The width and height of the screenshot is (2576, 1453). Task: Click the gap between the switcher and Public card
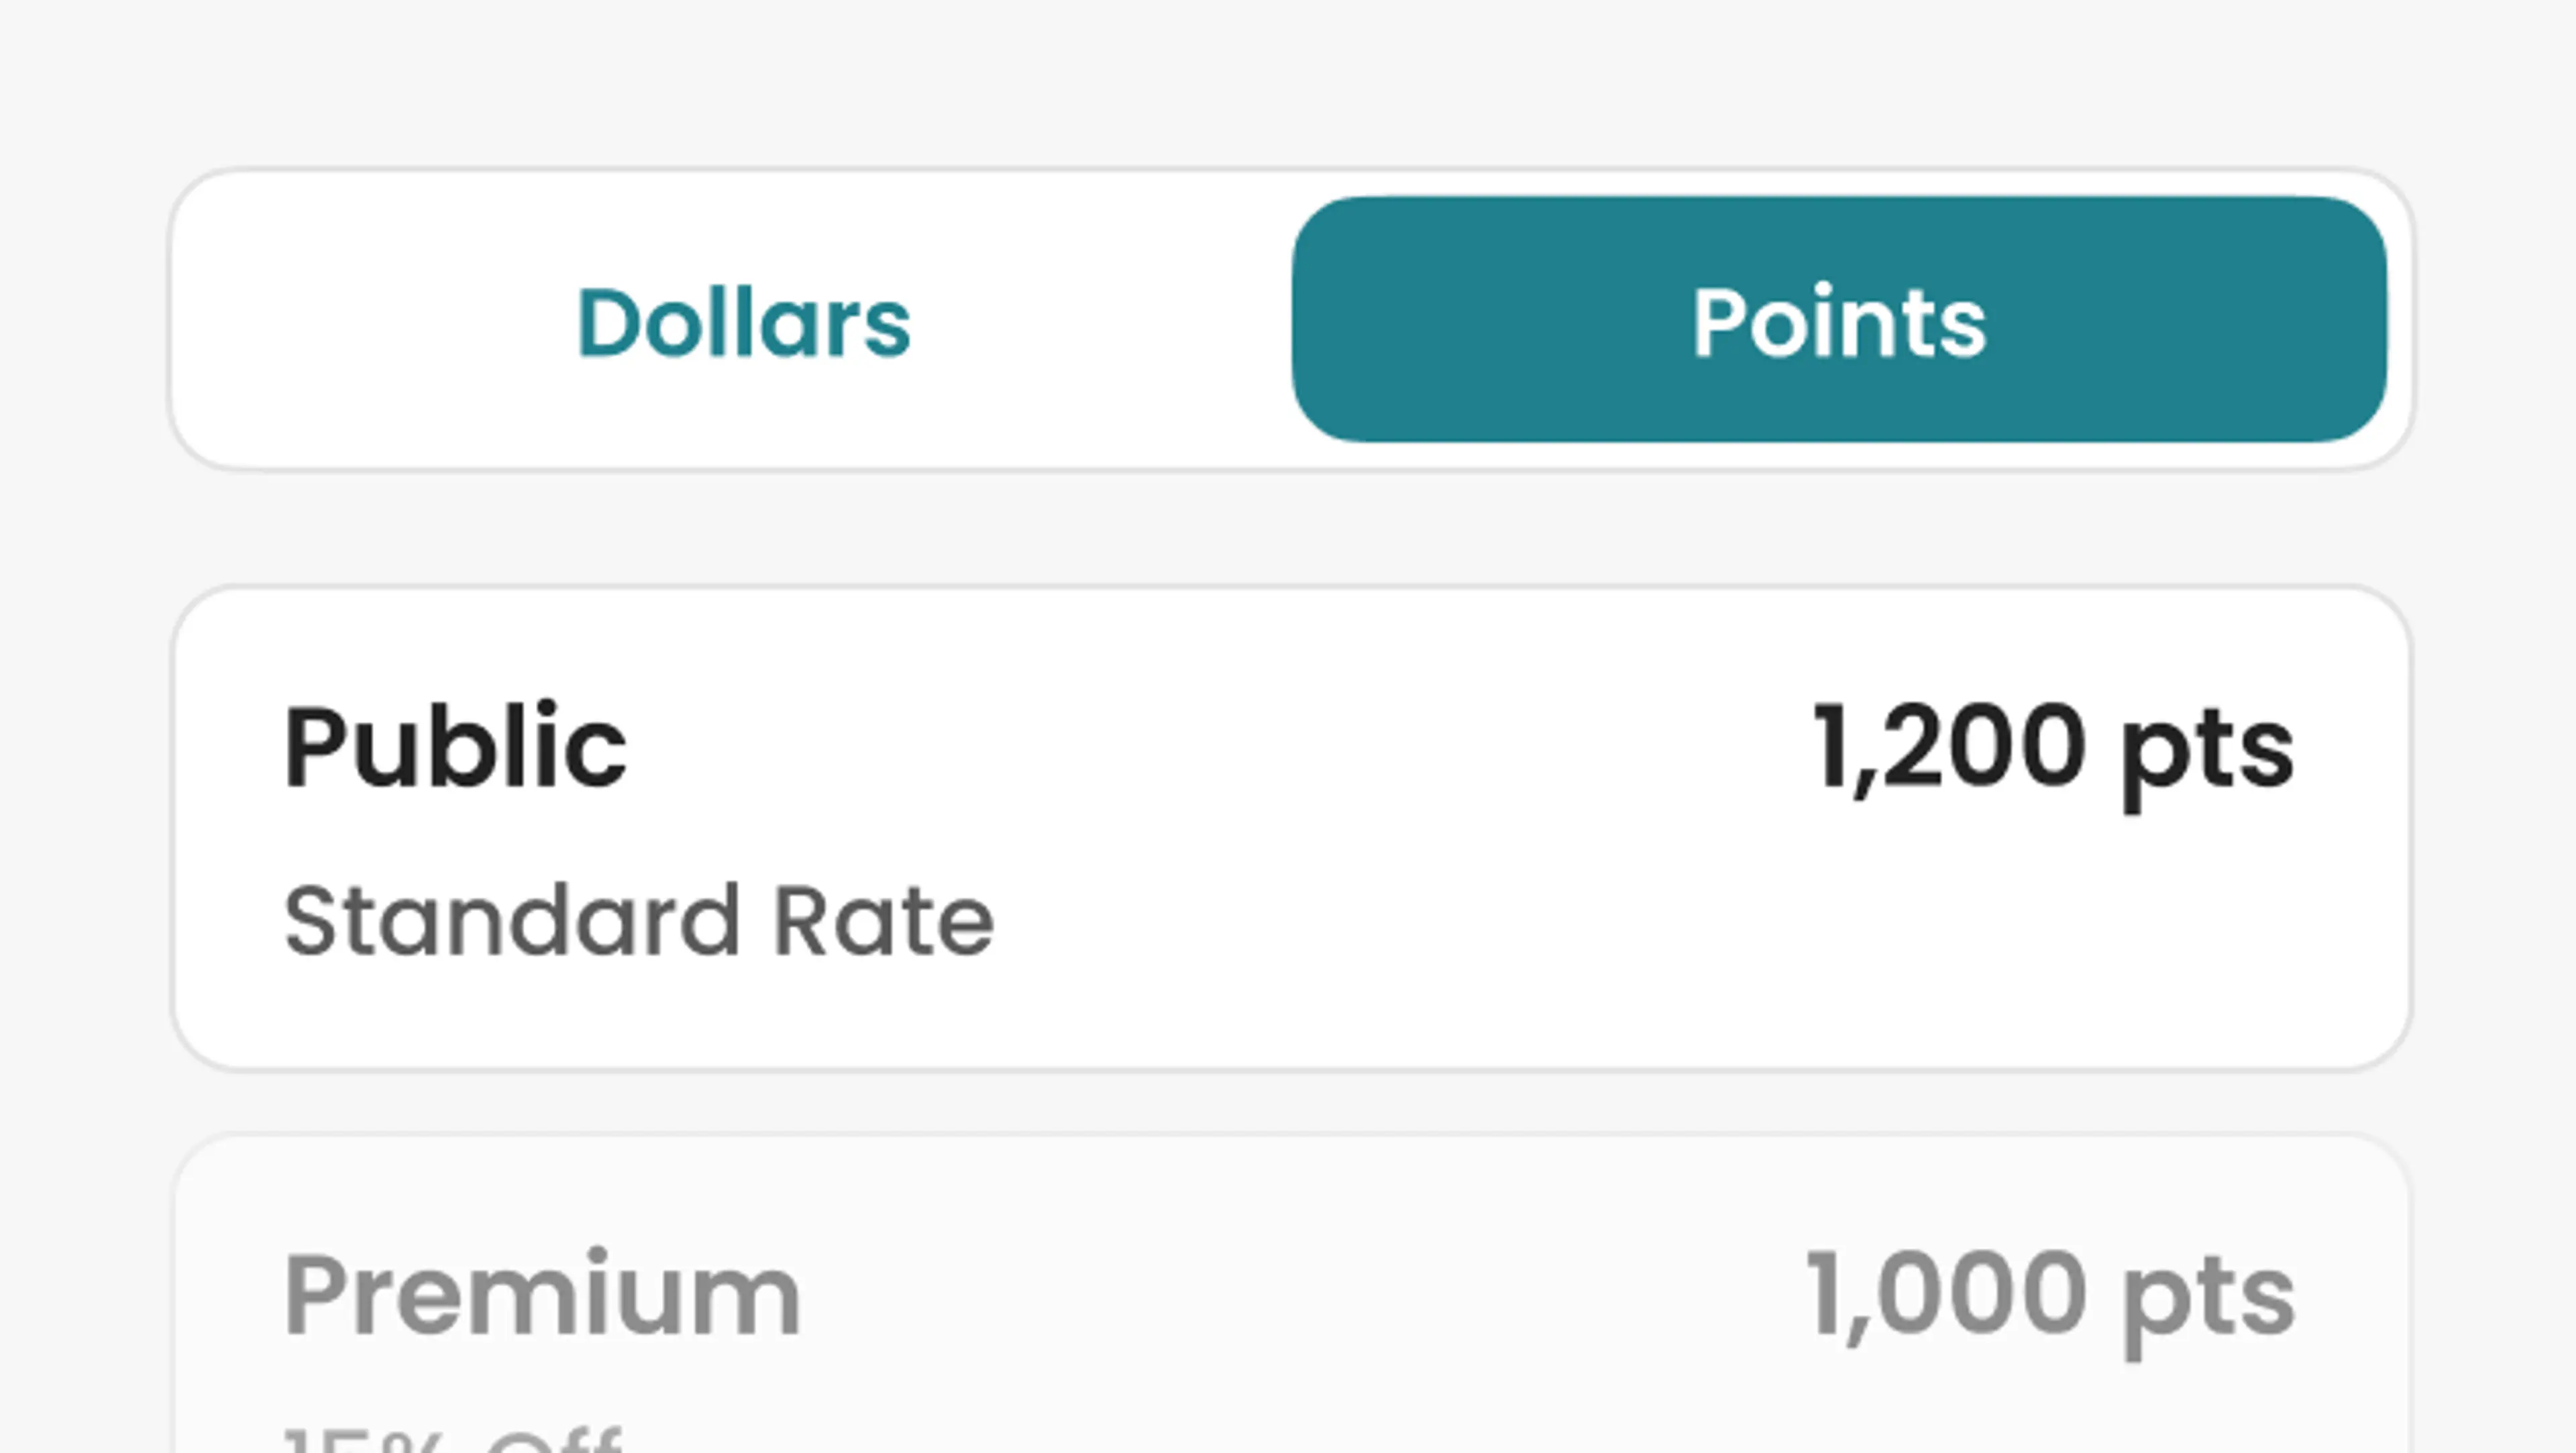coord(1290,528)
